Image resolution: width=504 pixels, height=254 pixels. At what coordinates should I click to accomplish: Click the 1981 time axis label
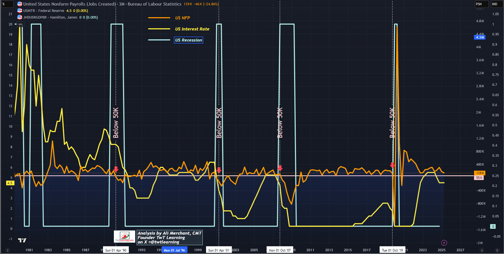coord(29,250)
